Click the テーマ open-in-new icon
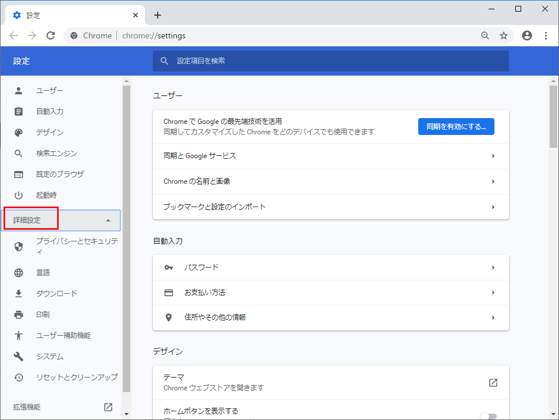The width and height of the screenshot is (559, 420). tap(493, 383)
